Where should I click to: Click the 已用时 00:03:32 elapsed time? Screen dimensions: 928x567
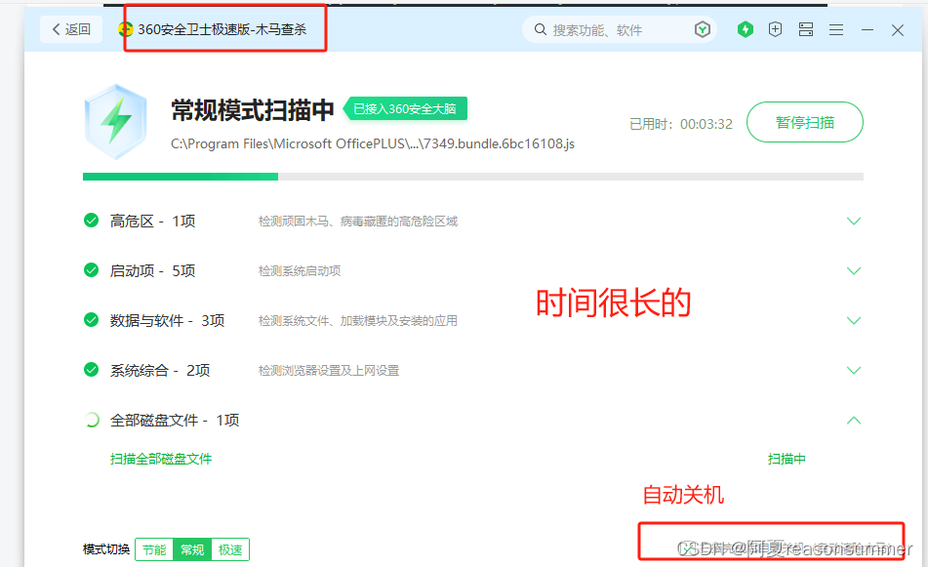(x=681, y=124)
